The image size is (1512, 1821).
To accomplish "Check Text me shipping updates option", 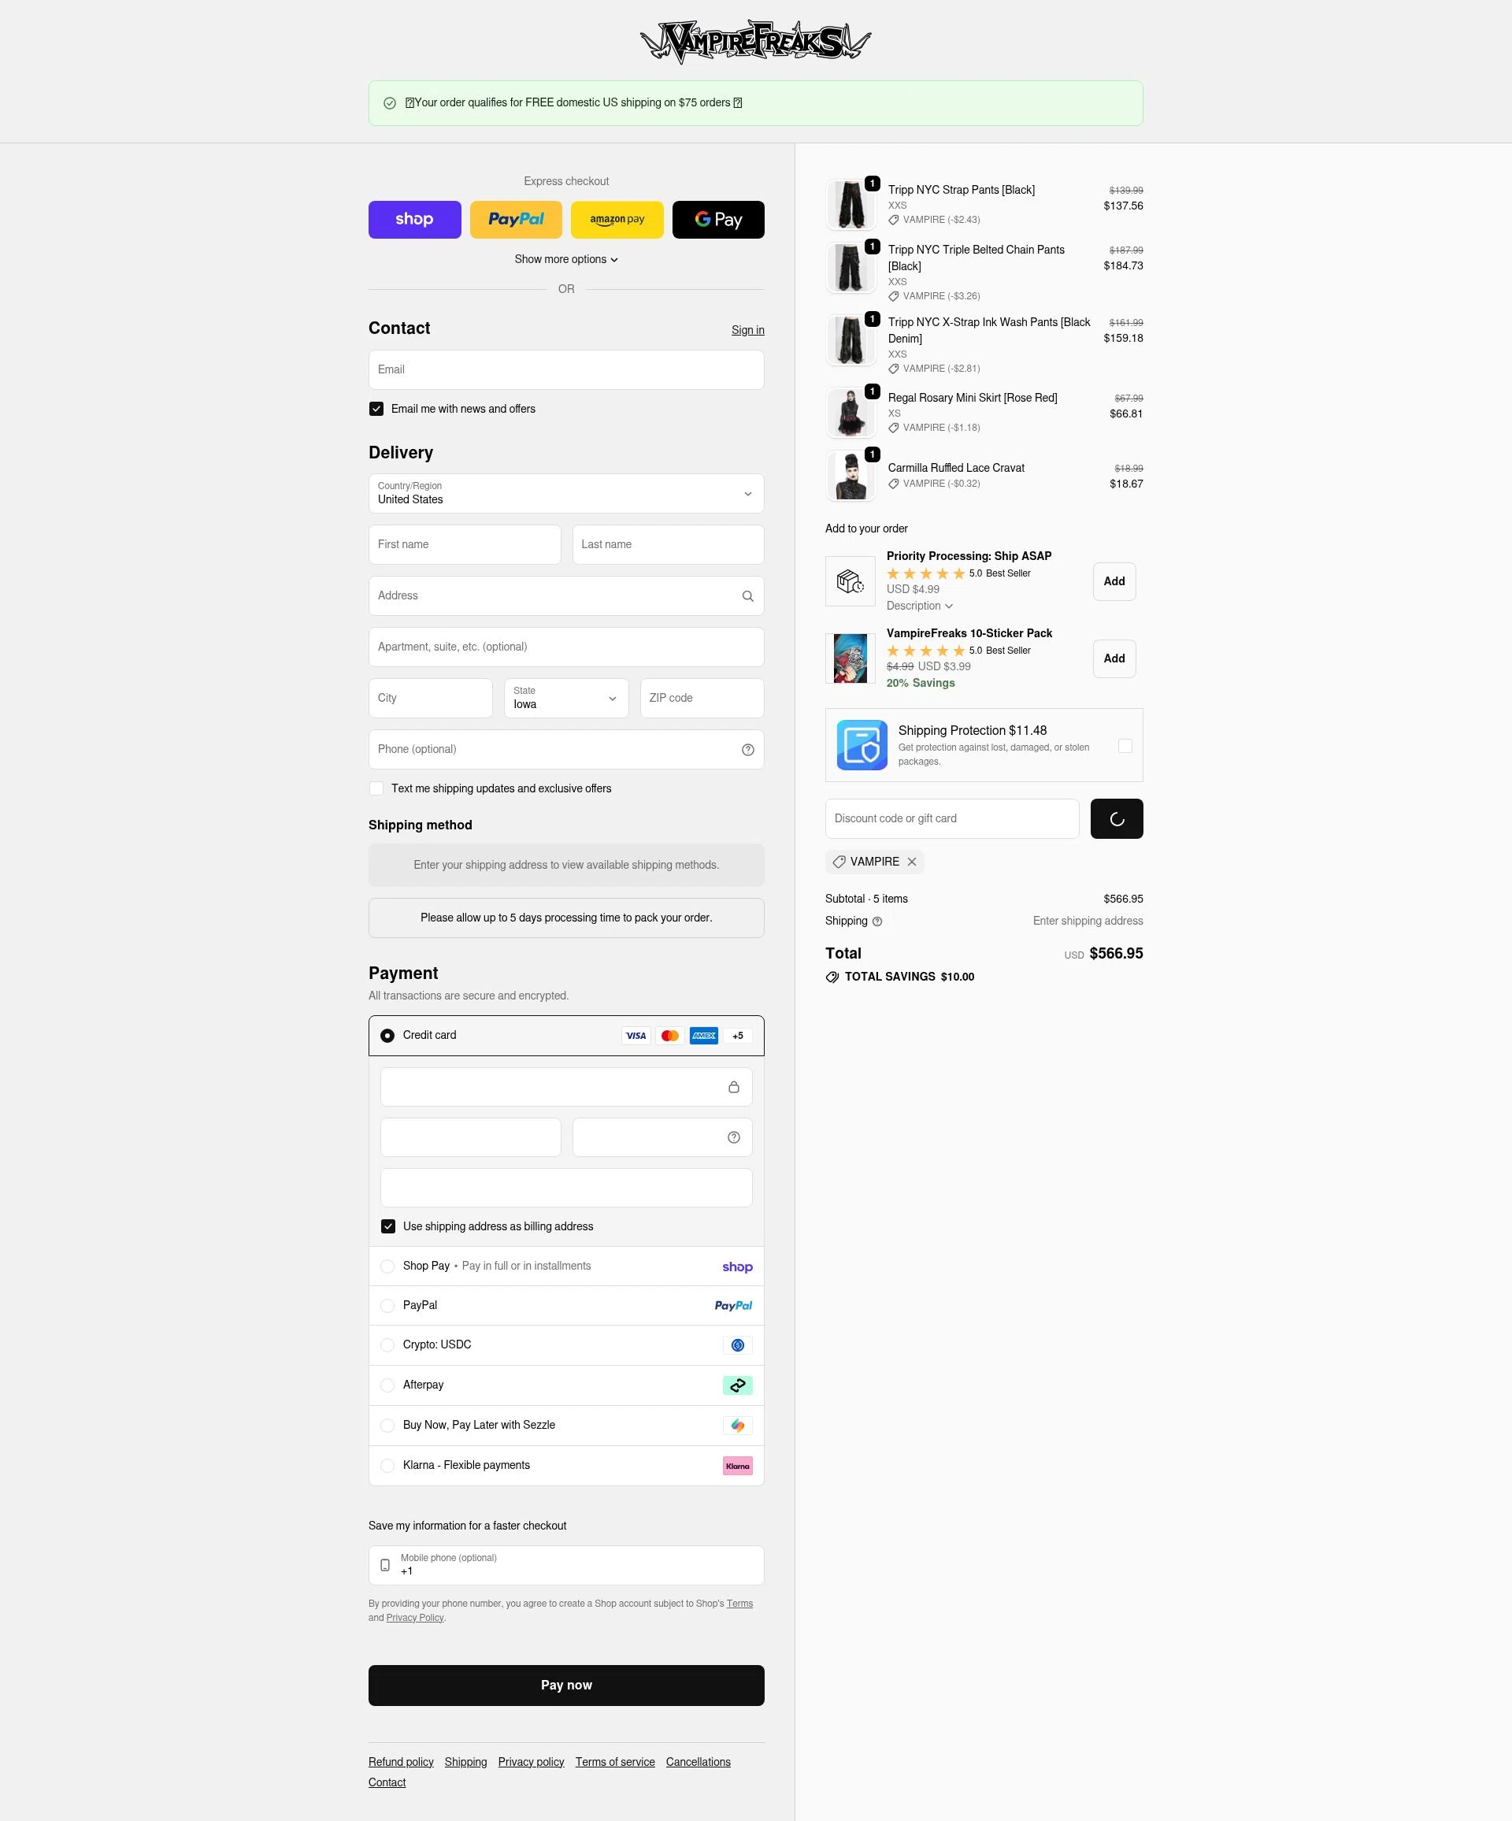I will [376, 788].
